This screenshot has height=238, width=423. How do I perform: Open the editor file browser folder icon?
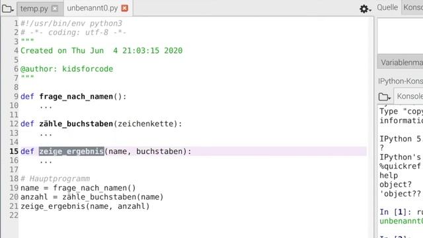(x=7, y=9)
